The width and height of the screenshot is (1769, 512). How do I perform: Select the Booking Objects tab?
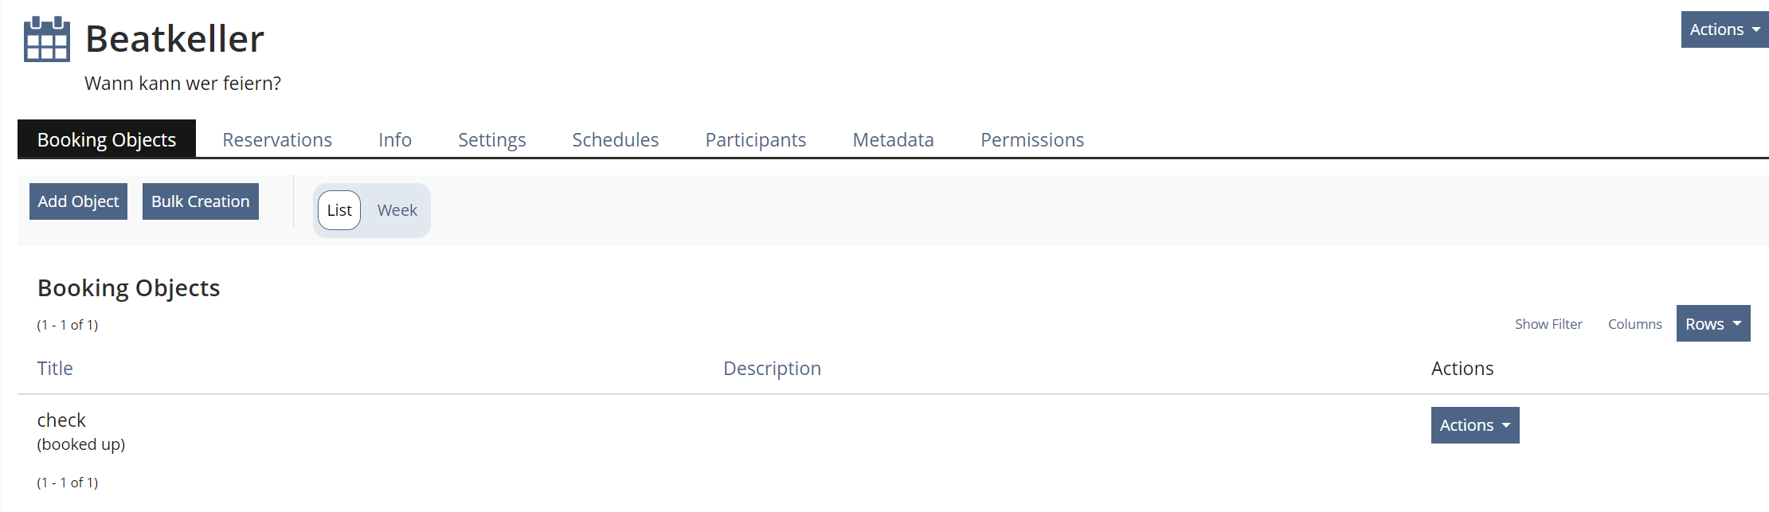tap(107, 140)
